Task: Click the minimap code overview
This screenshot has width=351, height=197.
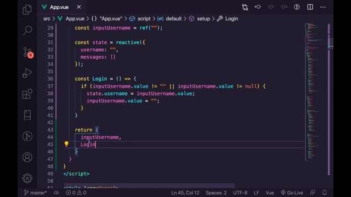Action: tap(316, 91)
